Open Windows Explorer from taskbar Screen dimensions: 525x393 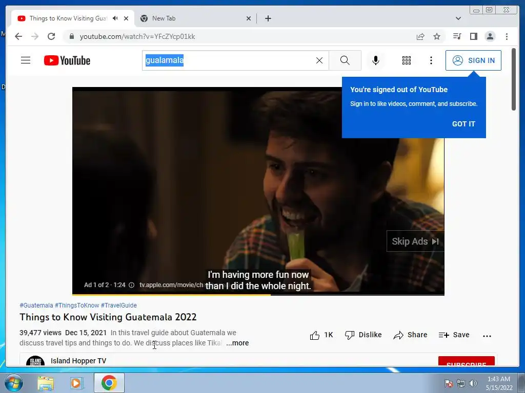pyautogui.click(x=46, y=383)
